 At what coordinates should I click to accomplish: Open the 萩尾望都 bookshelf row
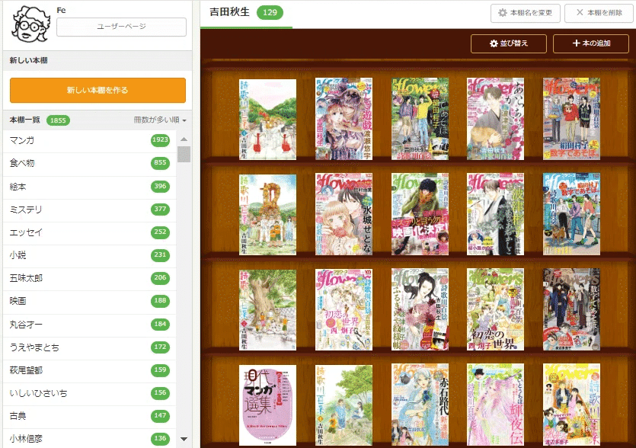coord(90,370)
